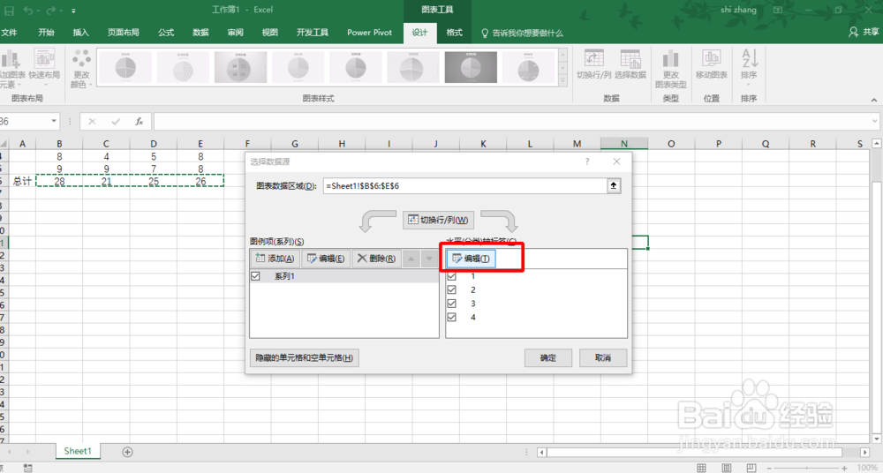Click the 告诉我你想要做什么 search box

[522, 34]
